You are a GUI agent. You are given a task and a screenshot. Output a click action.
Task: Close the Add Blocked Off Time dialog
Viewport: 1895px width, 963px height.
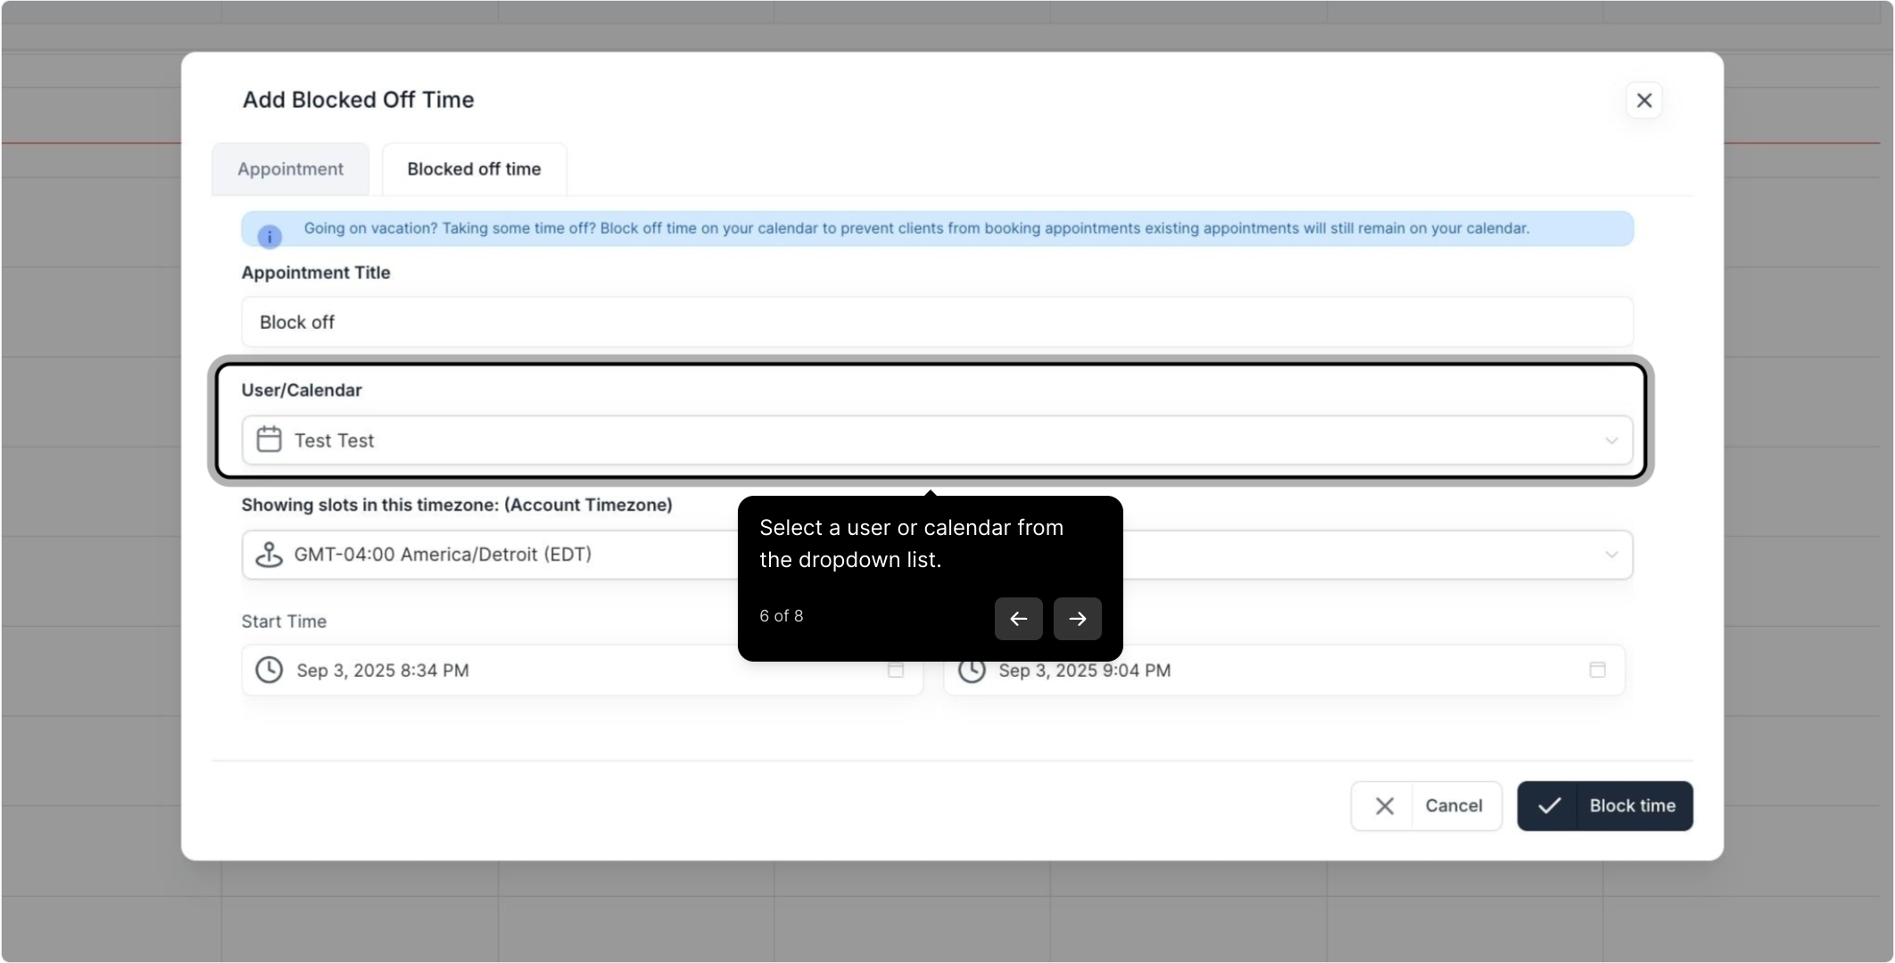pyautogui.click(x=1643, y=101)
